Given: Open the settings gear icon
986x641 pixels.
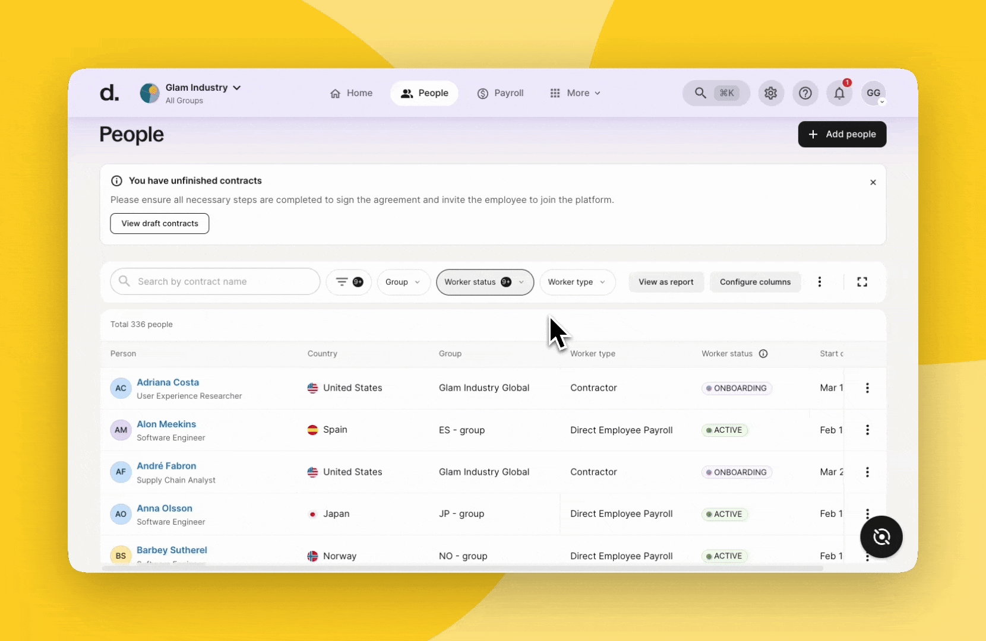Looking at the screenshot, I should coord(770,93).
